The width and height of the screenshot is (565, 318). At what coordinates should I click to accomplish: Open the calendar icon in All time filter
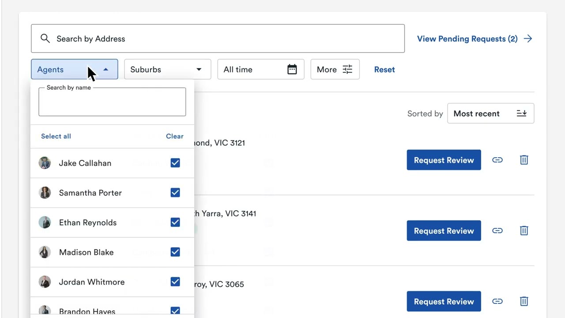[x=292, y=69]
